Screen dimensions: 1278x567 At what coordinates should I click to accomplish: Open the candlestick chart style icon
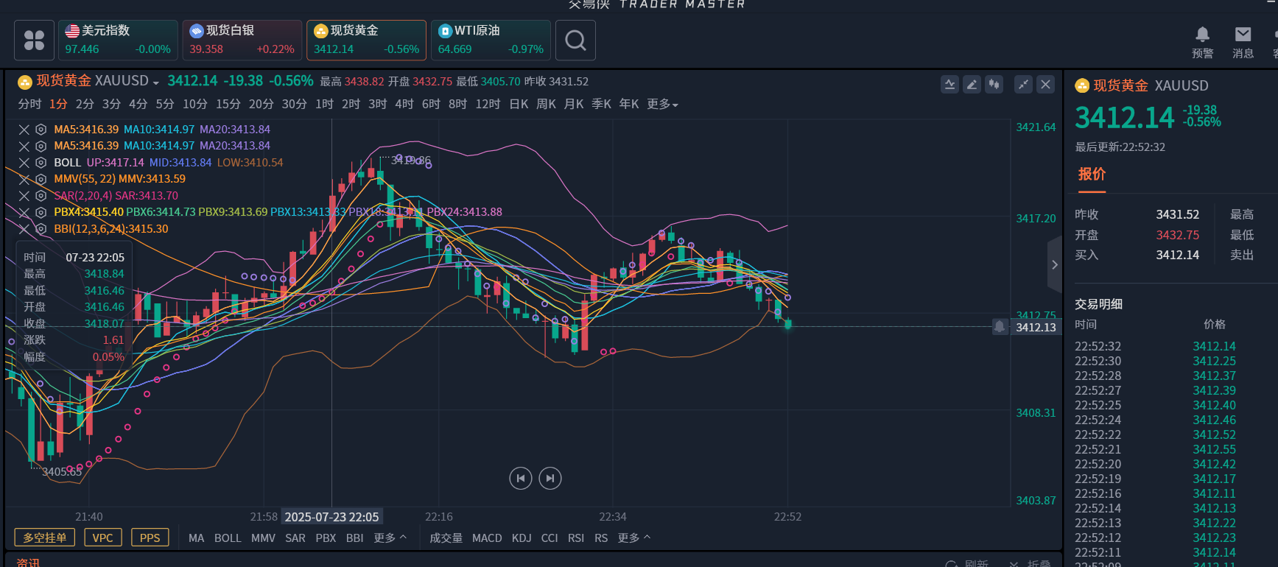[994, 85]
